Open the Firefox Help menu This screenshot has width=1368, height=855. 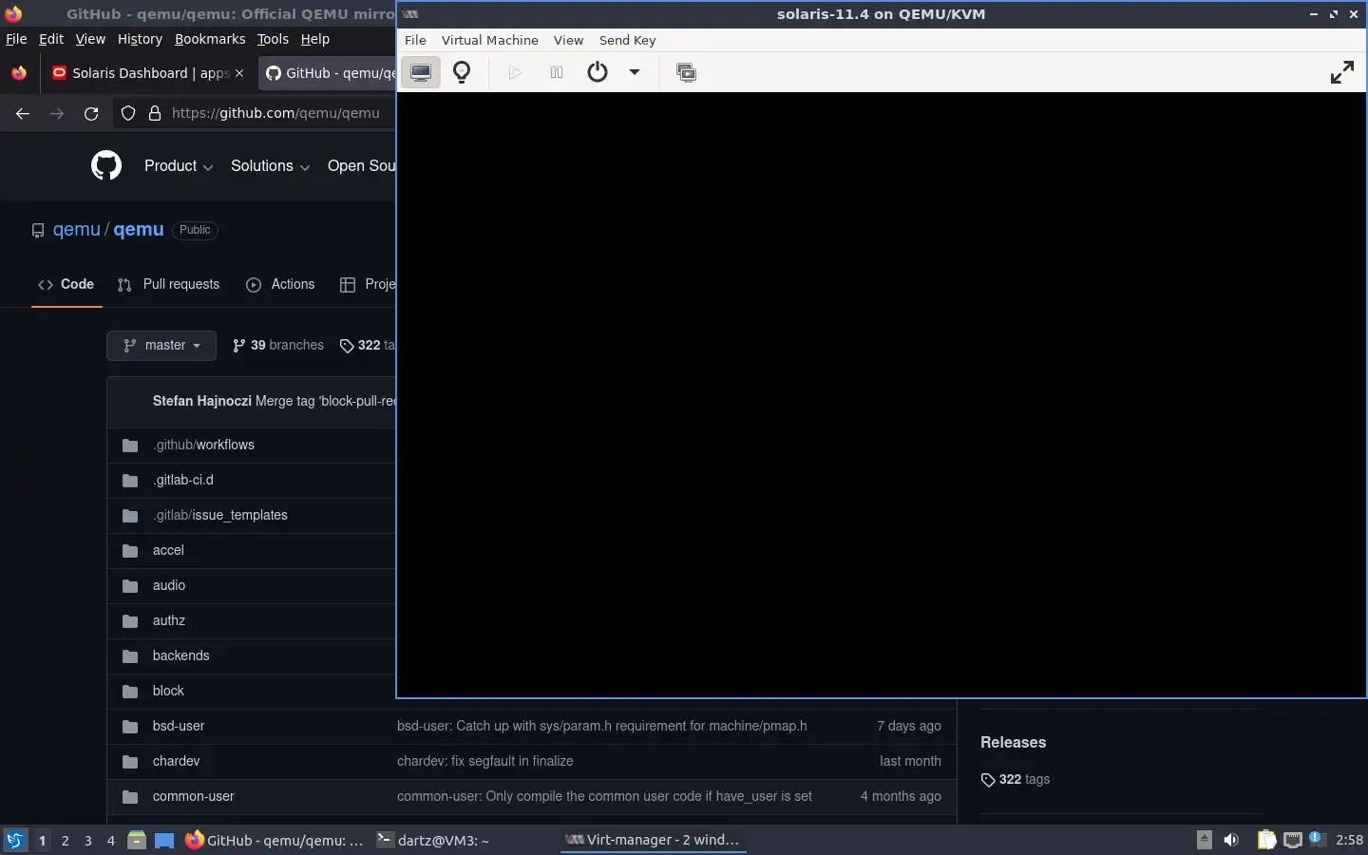pyautogui.click(x=314, y=39)
